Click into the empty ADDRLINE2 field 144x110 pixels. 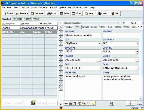[x=121, y=35]
